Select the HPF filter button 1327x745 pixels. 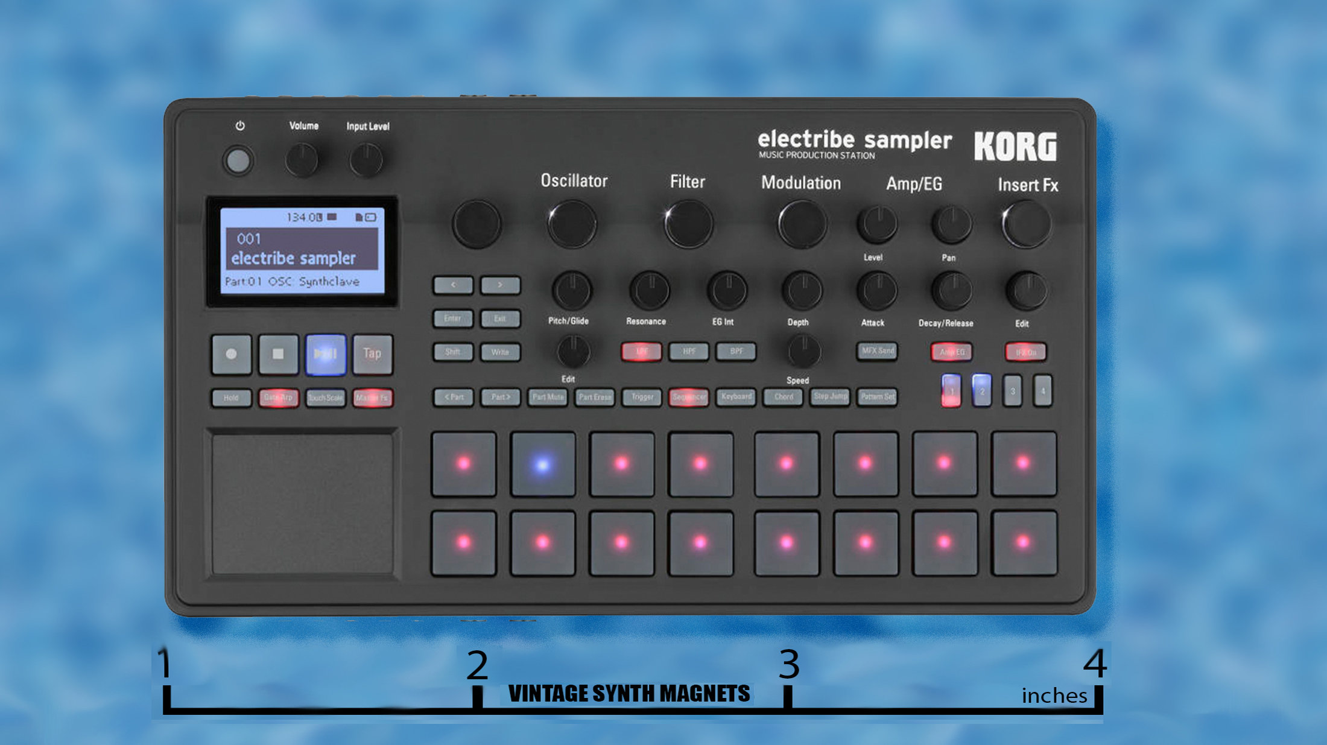689,351
